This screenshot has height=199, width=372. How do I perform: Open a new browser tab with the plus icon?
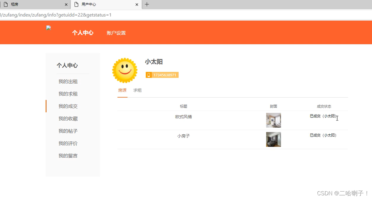tap(147, 4)
